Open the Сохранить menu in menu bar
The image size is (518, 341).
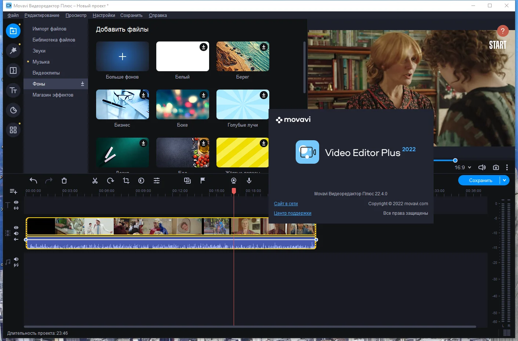(x=131, y=15)
